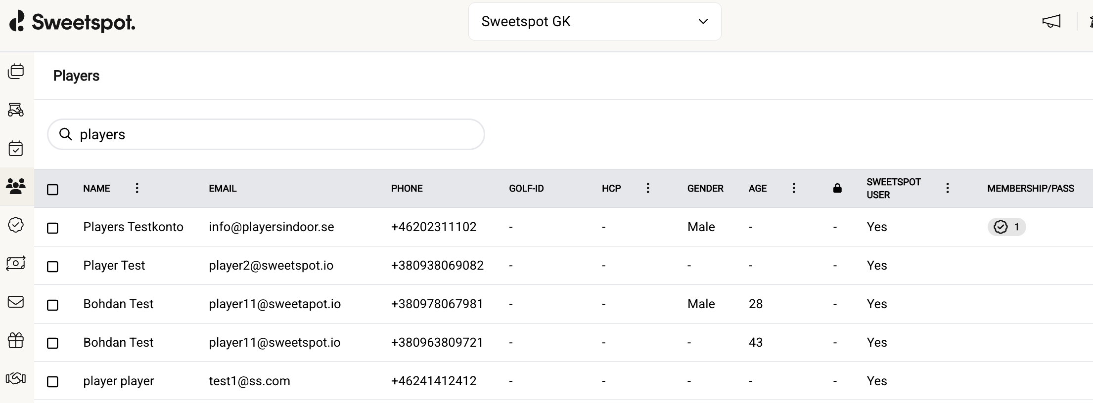1093x403 pixels.
Task: Toggle the select-all header checkbox
Action: click(x=52, y=189)
